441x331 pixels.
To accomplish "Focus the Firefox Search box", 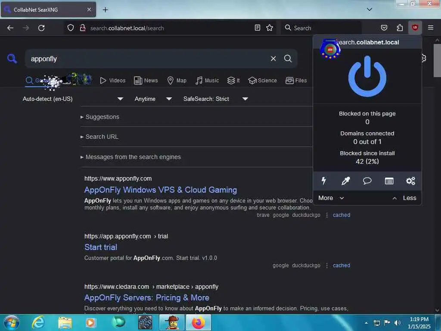I will point(320,28).
